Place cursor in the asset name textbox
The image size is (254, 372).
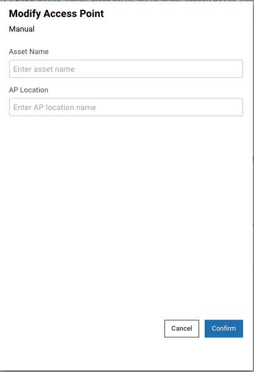126,69
